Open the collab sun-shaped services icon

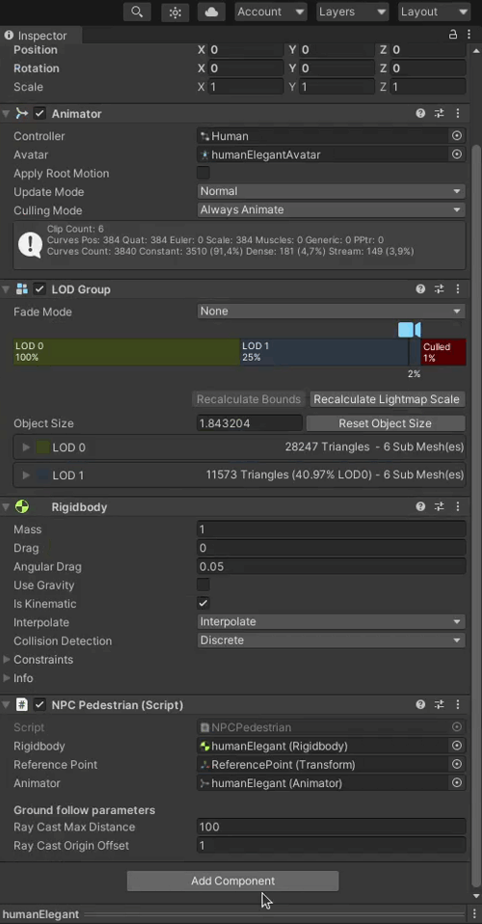pyautogui.click(x=175, y=12)
